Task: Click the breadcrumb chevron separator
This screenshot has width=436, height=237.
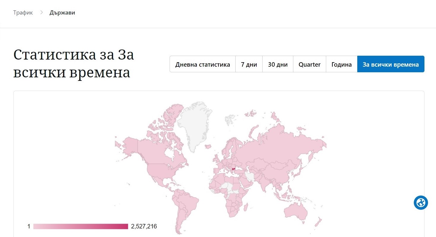Action: (x=41, y=13)
